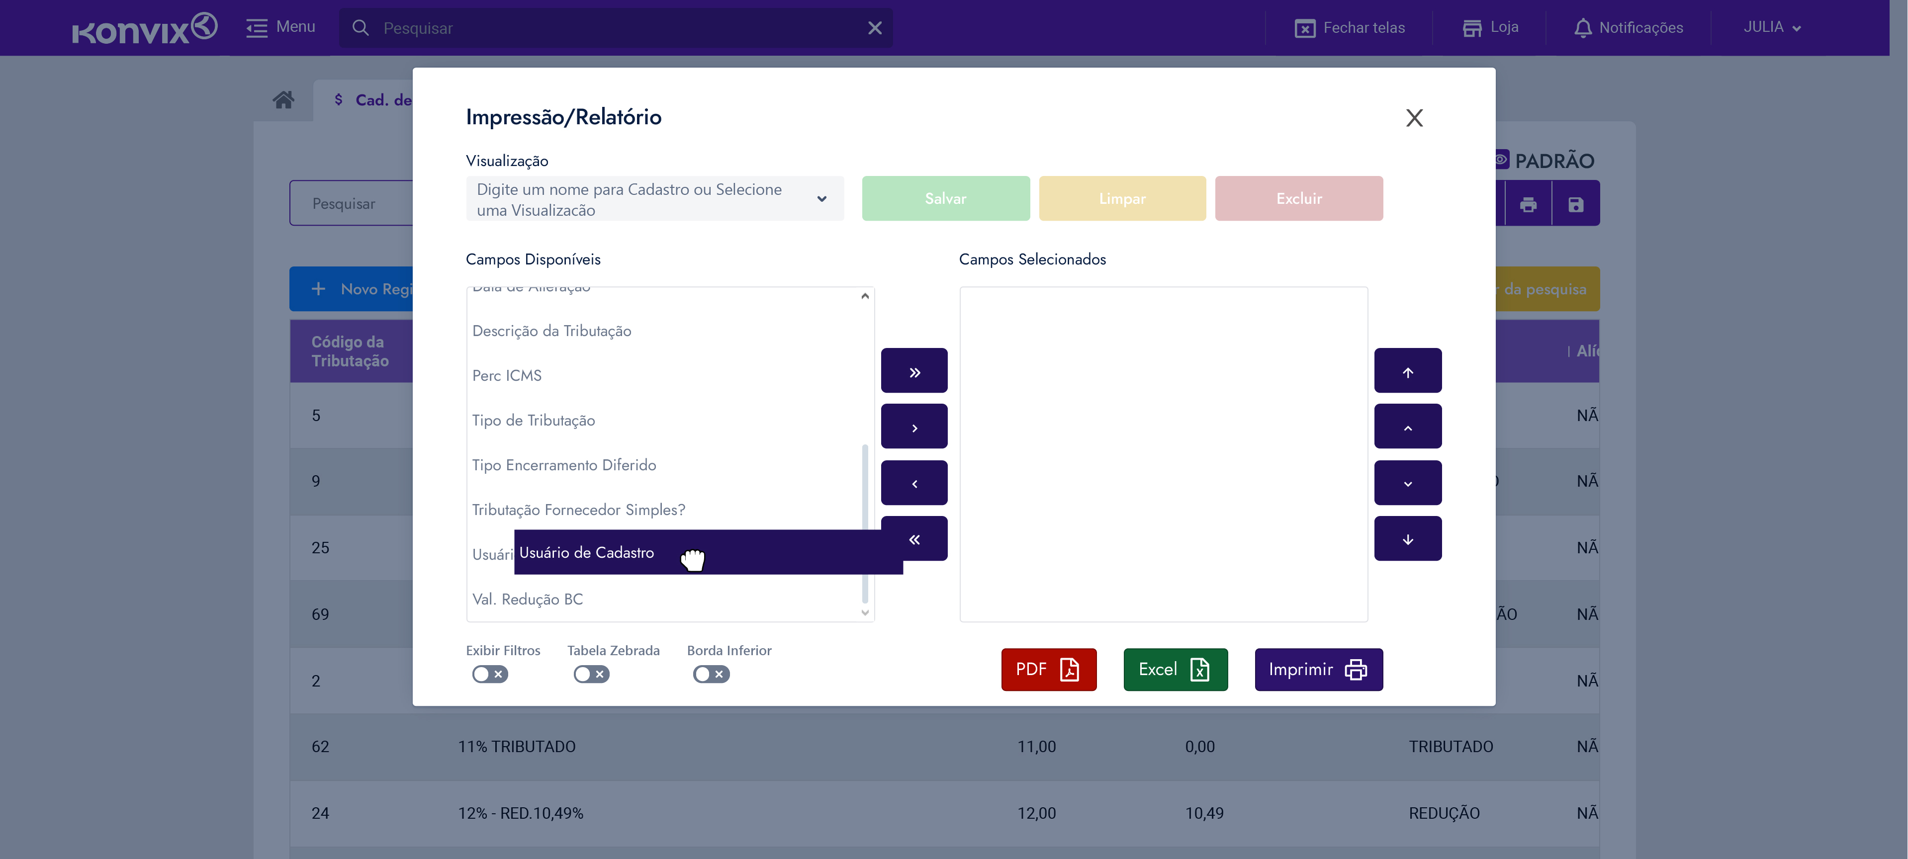Select Tipo de Tributação field in list
This screenshot has height=859, width=1908.
[533, 420]
